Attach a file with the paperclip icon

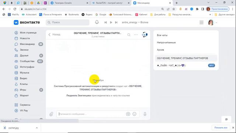[x=51, y=114]
